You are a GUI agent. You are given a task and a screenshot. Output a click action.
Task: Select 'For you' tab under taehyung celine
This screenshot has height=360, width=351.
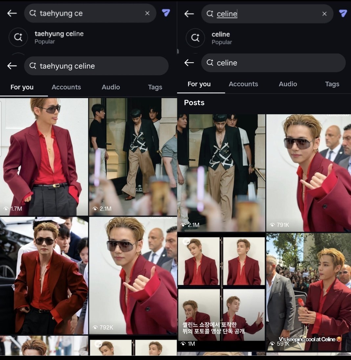point(22,87)
